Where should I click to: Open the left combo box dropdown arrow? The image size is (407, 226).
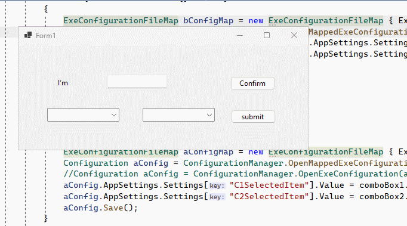114,115
